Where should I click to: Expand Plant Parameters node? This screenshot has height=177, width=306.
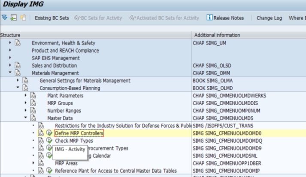coord(26,95)
